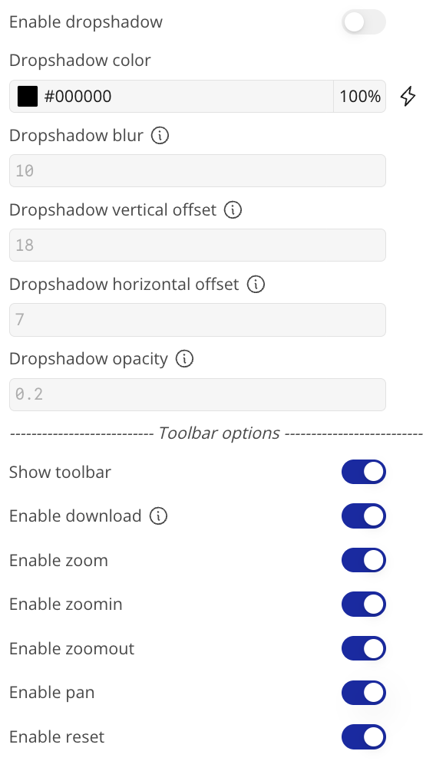Show Dropshadow horizontal offset info tooltip icon

(256, 285)
